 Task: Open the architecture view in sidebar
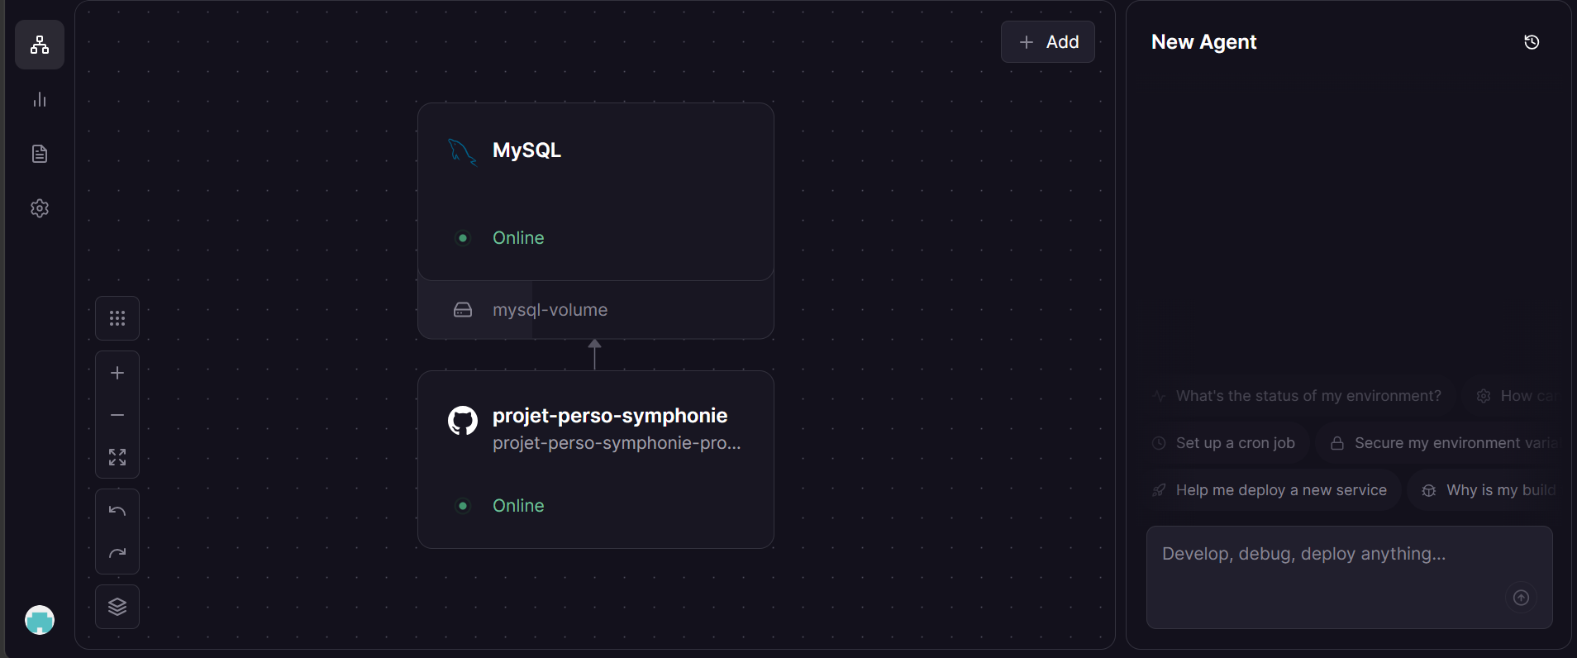(x=40, y=45)
